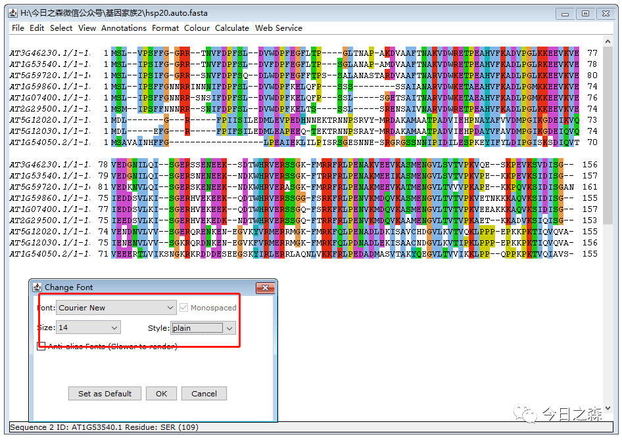Toggle the Anti-alias Fonts checkbox
Screen dimensions: 622x441
41,346
